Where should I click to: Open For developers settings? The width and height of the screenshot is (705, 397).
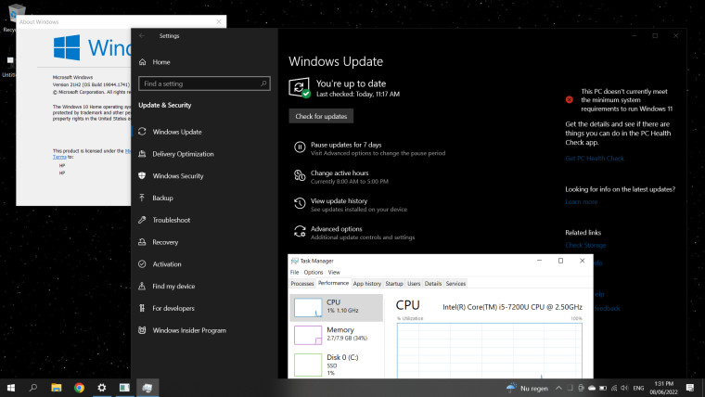pos(173,308)
